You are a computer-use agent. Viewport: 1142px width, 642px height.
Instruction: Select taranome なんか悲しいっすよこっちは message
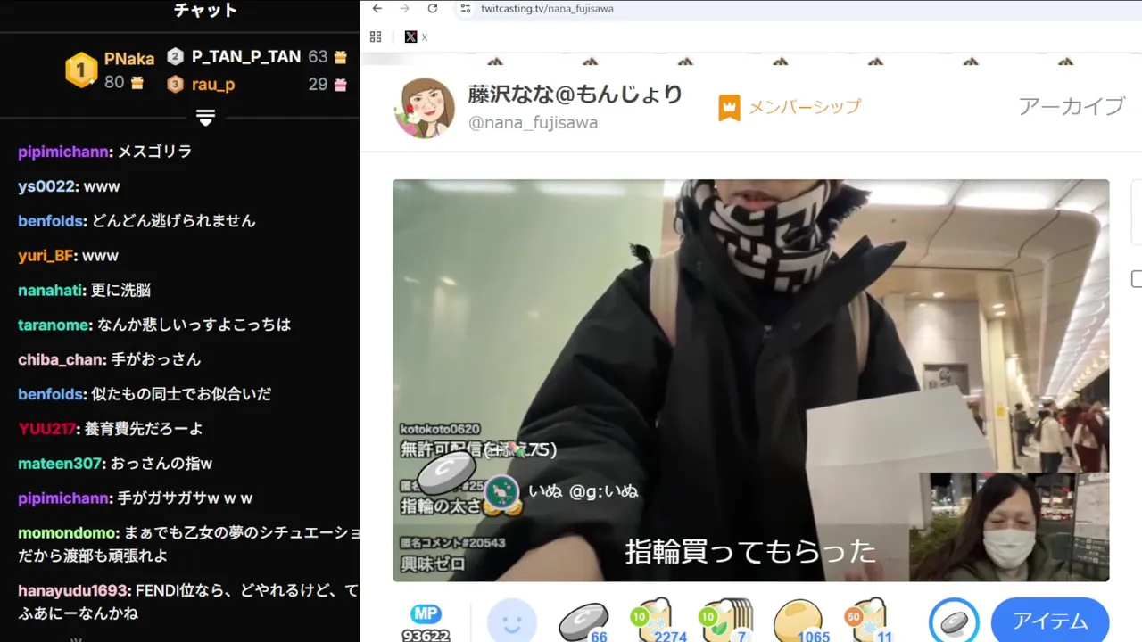(154, 325)
